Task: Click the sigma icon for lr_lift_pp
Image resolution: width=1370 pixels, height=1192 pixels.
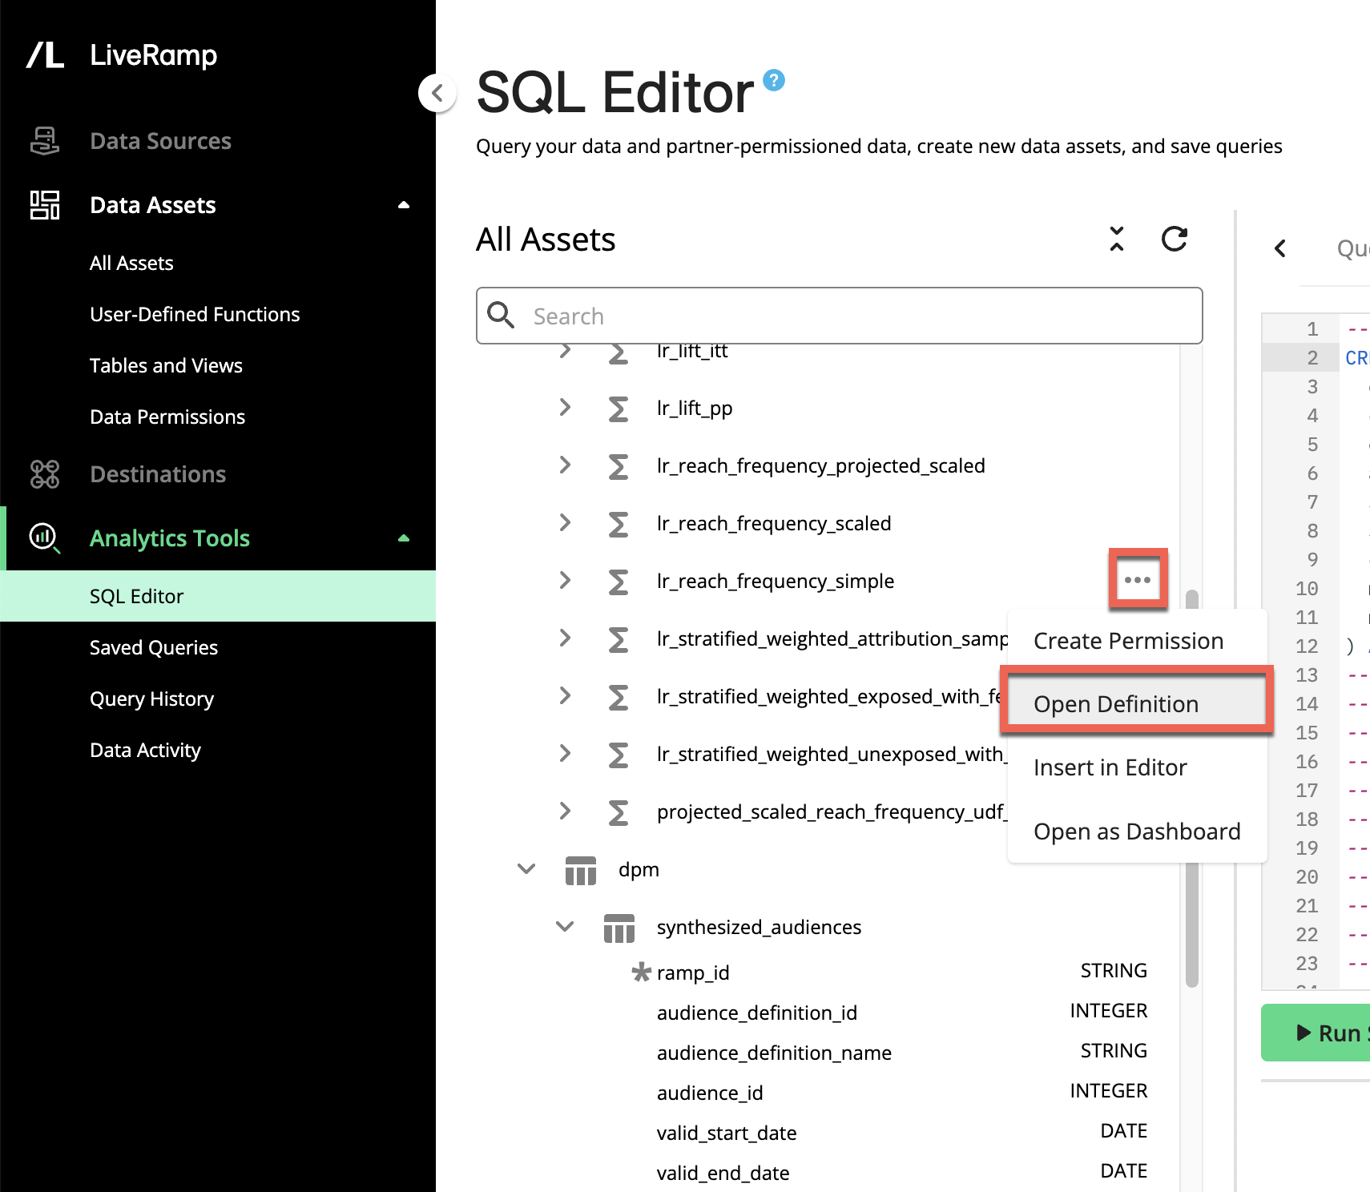Action: [x=618, y=409]
